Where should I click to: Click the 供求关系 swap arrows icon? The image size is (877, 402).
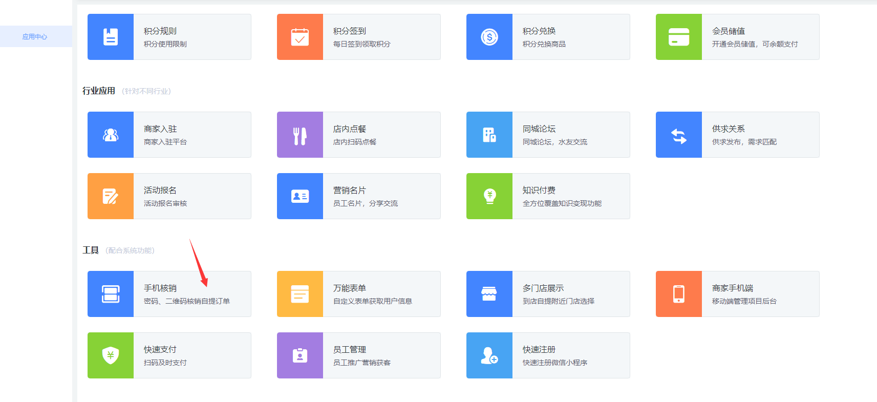[679, 135]
